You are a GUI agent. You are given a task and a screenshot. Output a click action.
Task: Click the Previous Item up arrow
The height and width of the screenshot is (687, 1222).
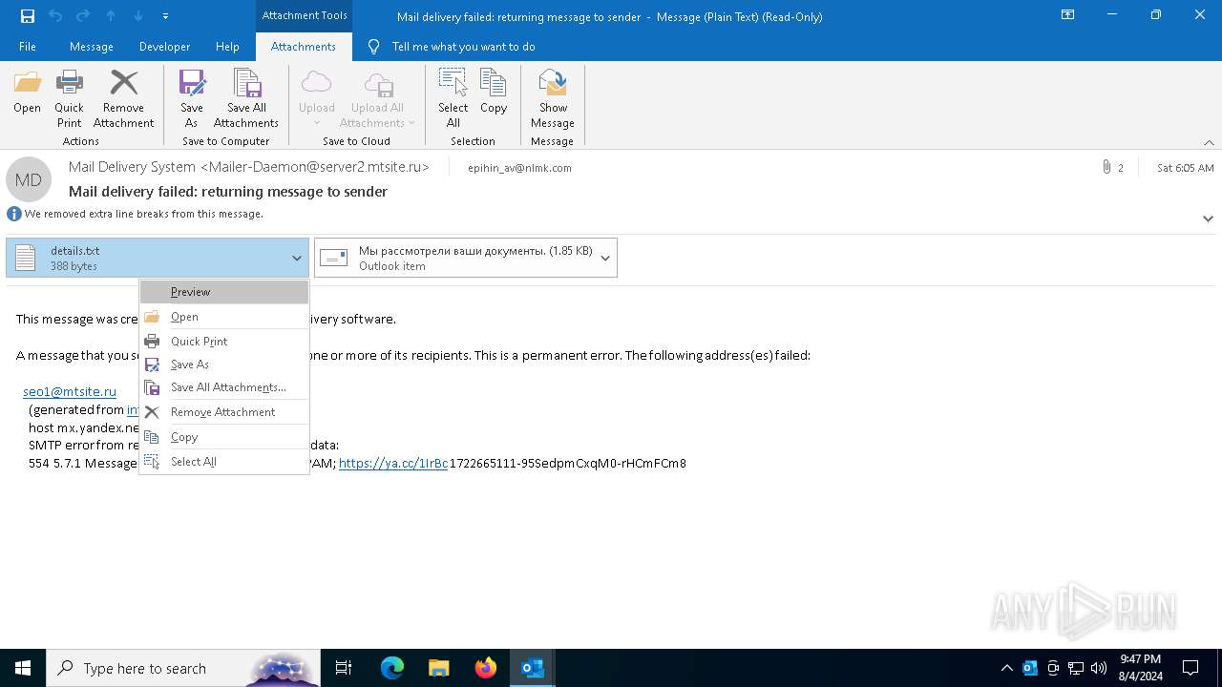(111, 16)
